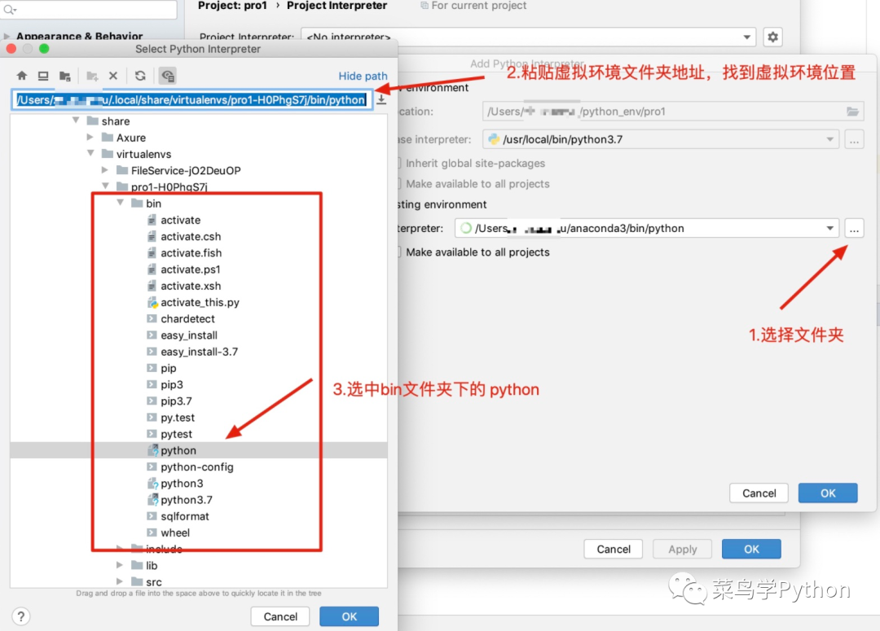Click Project Interpreter breadcrumb
The height and width of the screenshot is (631, 880).
click(337, 6)
